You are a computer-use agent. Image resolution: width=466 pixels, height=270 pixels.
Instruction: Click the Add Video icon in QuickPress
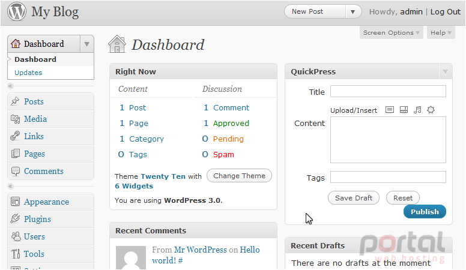(404, 110)
